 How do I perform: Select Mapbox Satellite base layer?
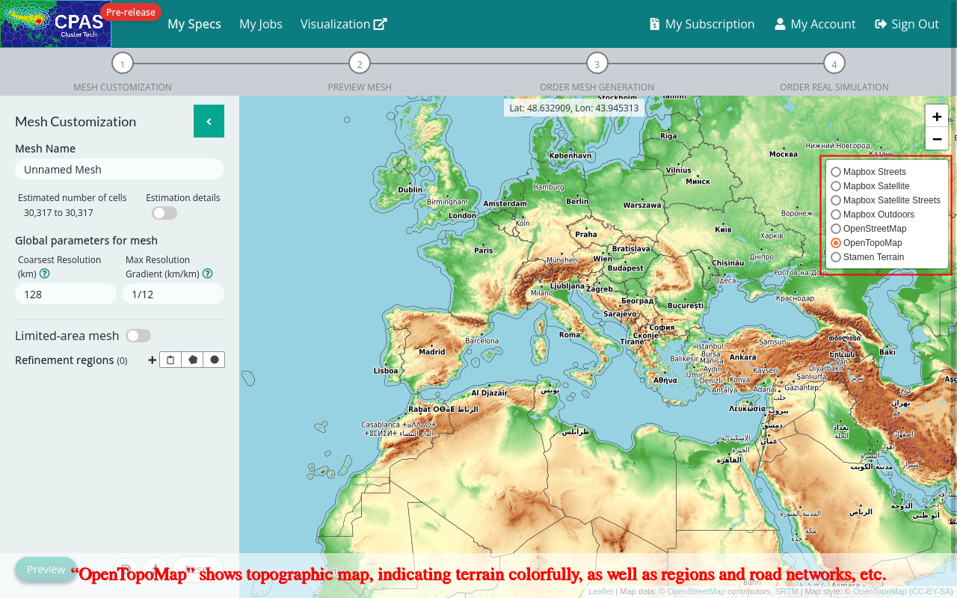pyautogui.click(x=836, y=186)
